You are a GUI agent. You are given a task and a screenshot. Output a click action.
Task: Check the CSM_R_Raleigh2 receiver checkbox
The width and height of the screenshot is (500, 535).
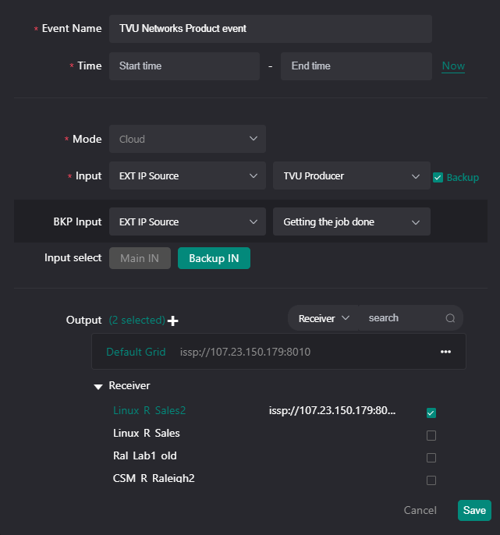pyautogui.click(x=431, y=480)
